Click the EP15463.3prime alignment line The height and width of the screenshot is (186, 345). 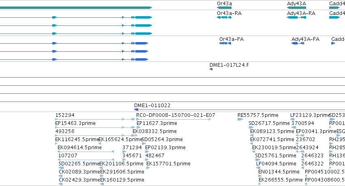[95, 127]
